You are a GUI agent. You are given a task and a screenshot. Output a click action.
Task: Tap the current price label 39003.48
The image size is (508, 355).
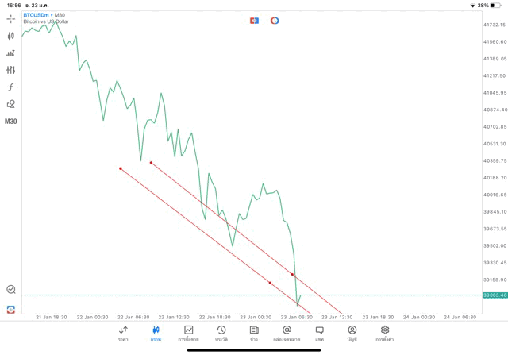coord(494,295)
